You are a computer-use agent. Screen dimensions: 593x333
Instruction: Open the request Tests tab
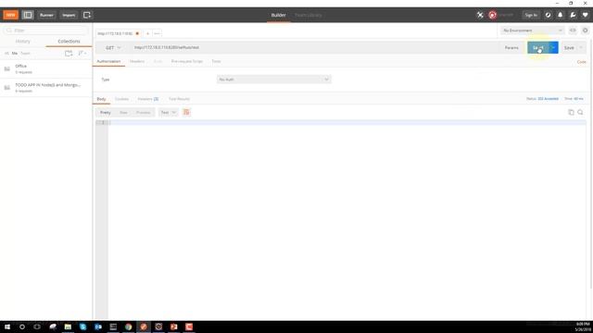tap(216, 61)
